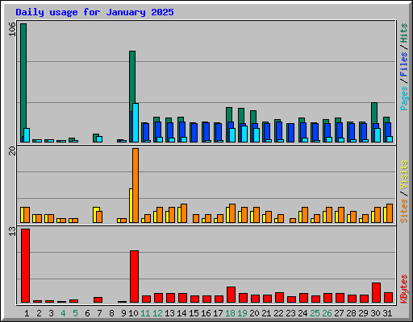This screenshot has width=413, height=322.
Task: Click the red KBytes bar for day 10
Action: [134, 276]
